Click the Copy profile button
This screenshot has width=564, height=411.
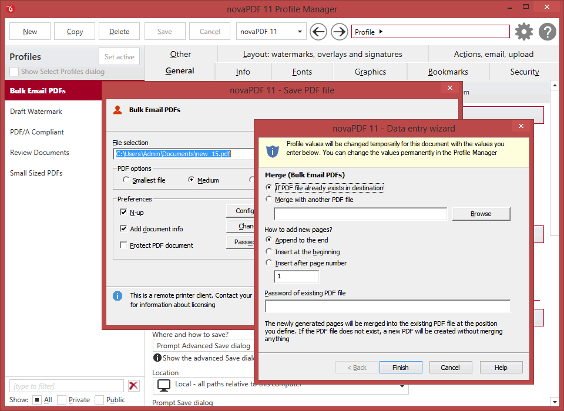75,32
